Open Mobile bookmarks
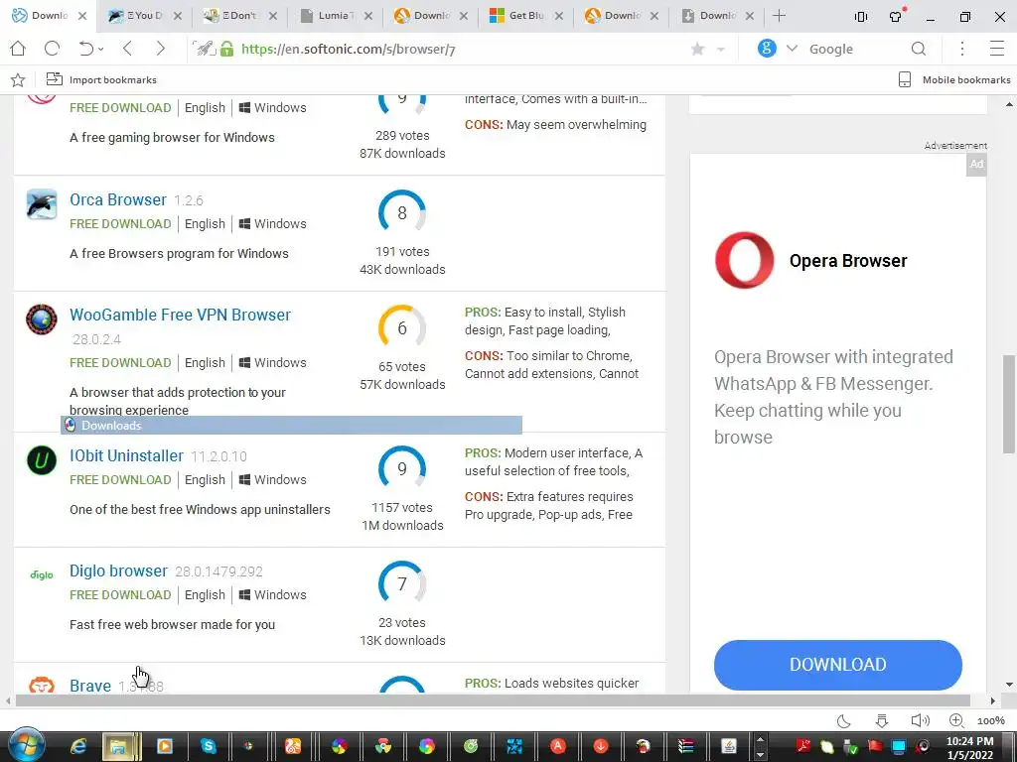Screen dimensions: 1017x762 954,79
